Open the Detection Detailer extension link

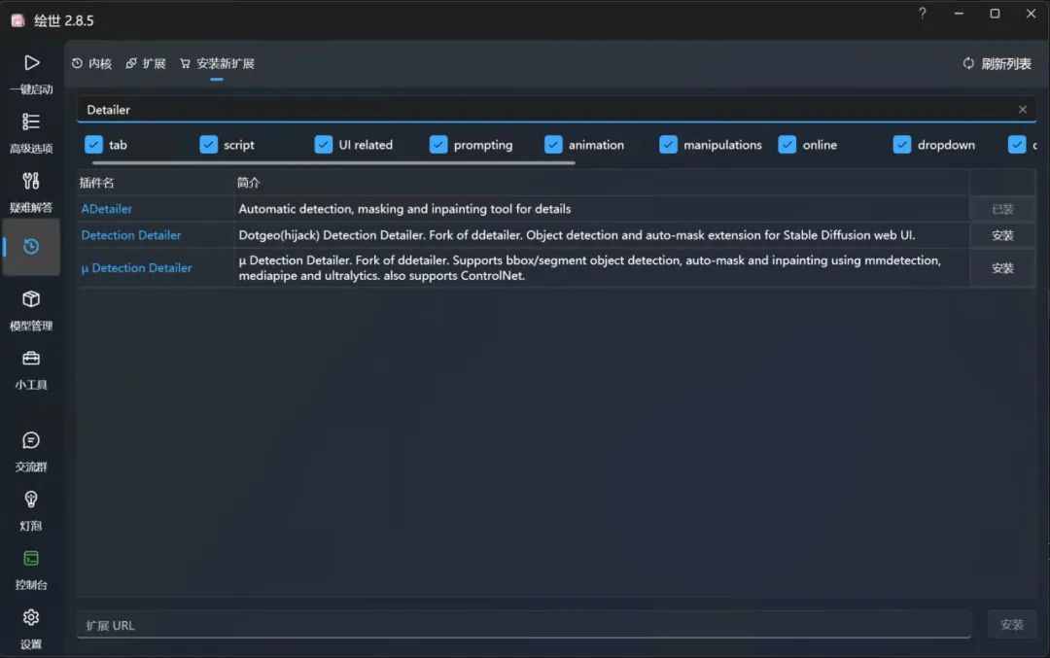tap(131, 235)
